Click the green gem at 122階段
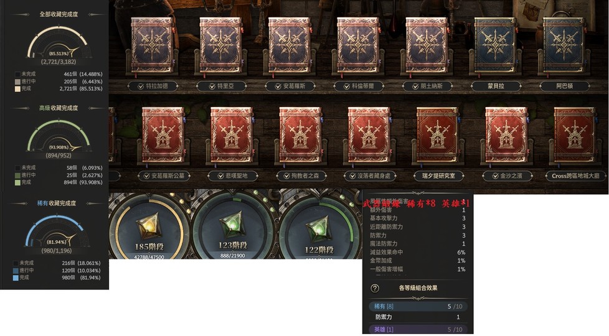Viewport: 609px width, 336px height. (x=319, y=230)
